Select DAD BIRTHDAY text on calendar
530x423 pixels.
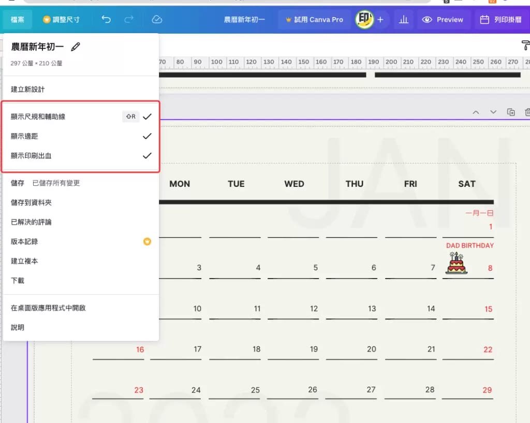pos(470,245)
